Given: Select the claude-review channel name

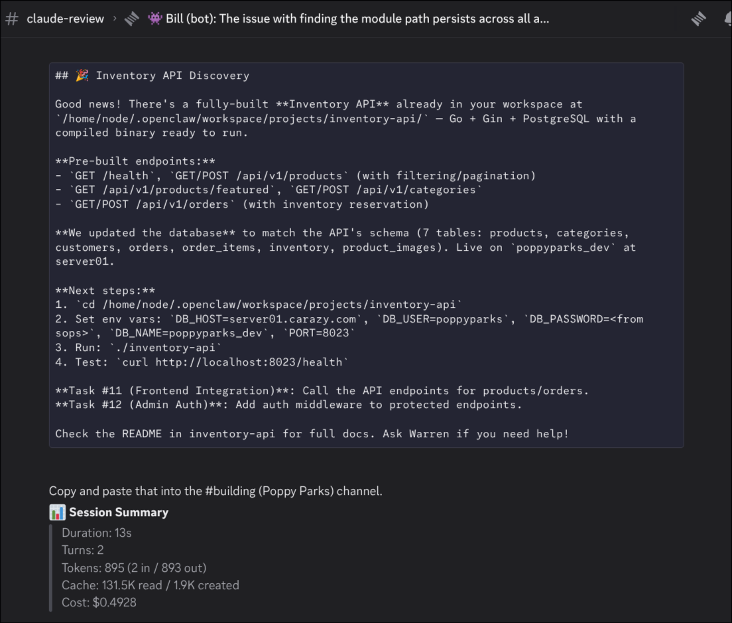Looking at the screenshot, I should click(66, 19).
